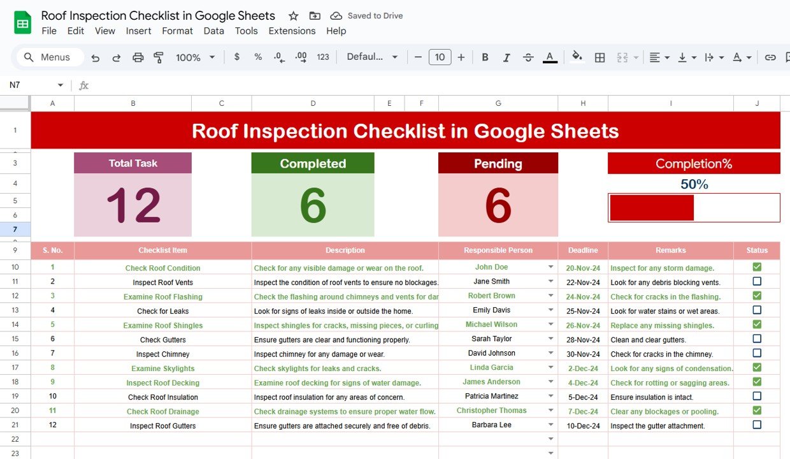790x459 pixels.
Task: Check status box for Inspect Roof Gutters
Action: tap(757, 425)
